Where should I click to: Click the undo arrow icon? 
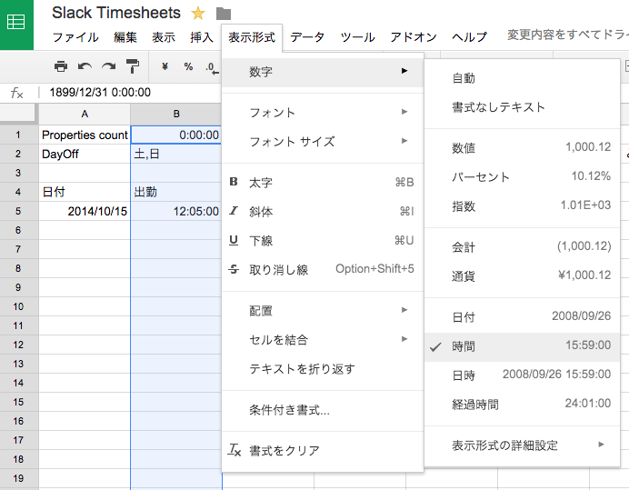point(85,66)
